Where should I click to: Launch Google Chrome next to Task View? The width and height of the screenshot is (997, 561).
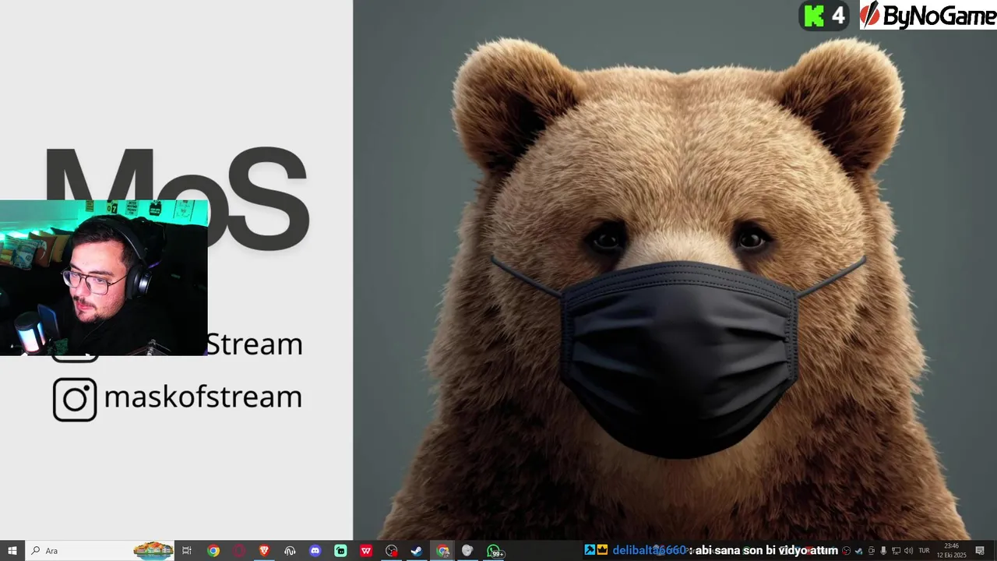tap(213, 551)
